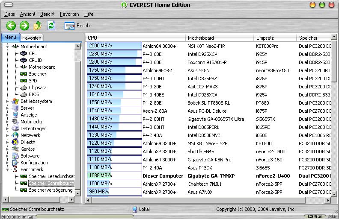Refresh the page with the refresh icon
The width and height of the screenshot is (339, 219).
click(x=51, y=26)
